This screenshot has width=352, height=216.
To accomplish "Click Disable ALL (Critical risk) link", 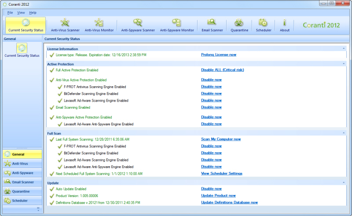I will click(x=223, y=70).
